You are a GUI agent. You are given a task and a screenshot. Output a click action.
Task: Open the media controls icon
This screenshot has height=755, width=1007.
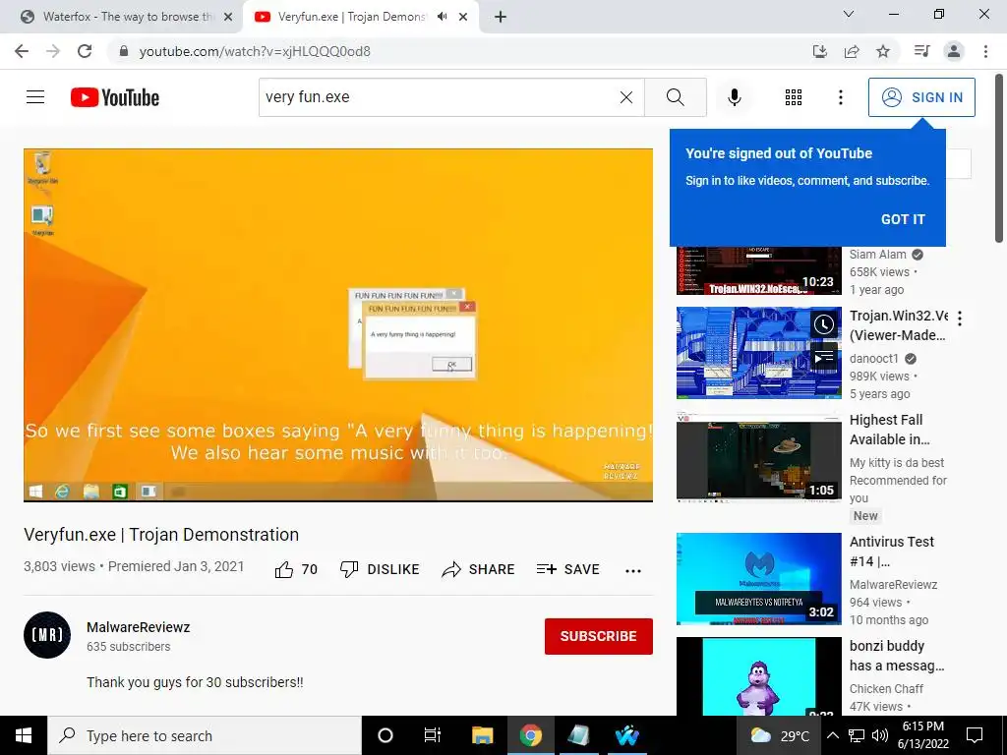click(921, 51)
